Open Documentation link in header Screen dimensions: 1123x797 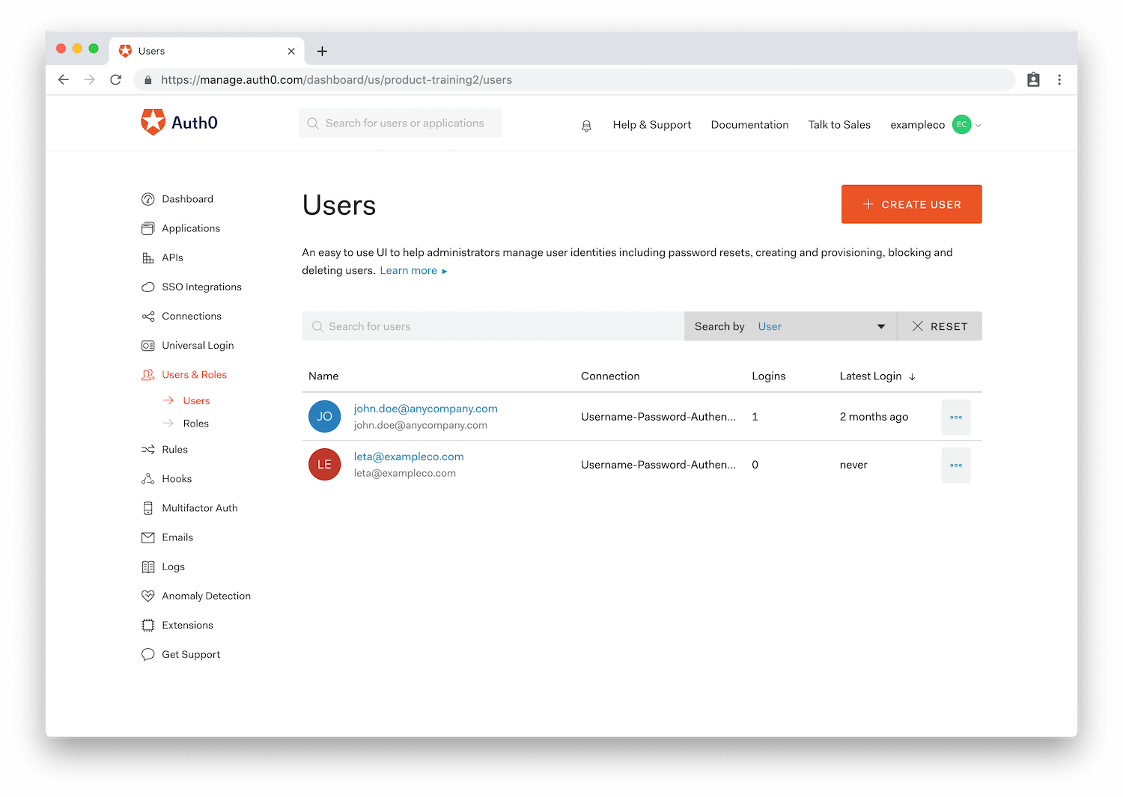(749, 125)
